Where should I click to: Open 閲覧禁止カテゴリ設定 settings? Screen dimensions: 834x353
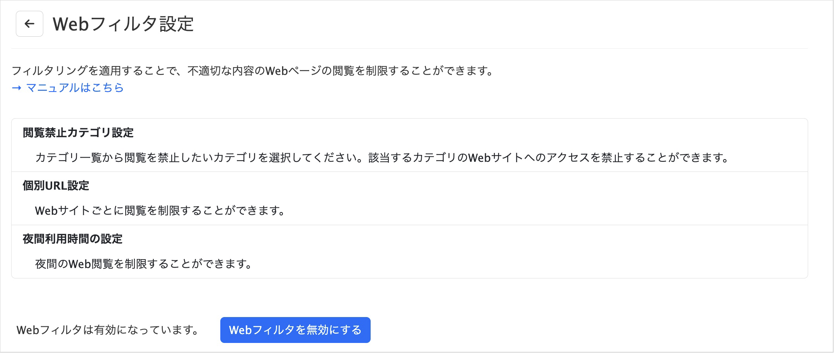click(x=78, y=132)
